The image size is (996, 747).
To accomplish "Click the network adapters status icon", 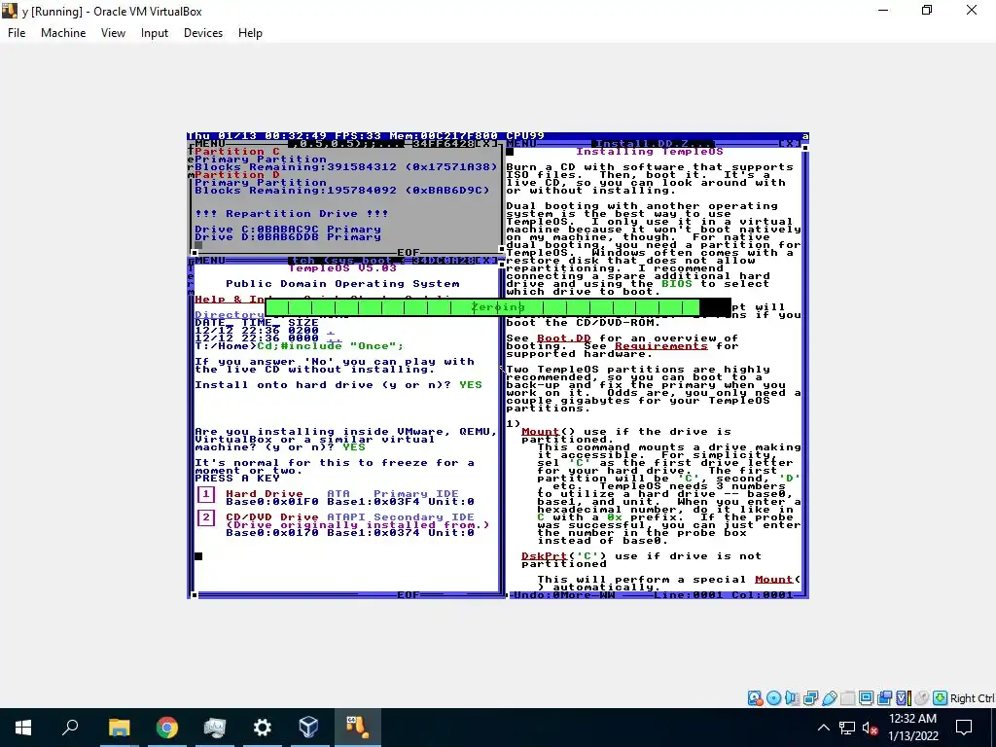I will (810, 698).
